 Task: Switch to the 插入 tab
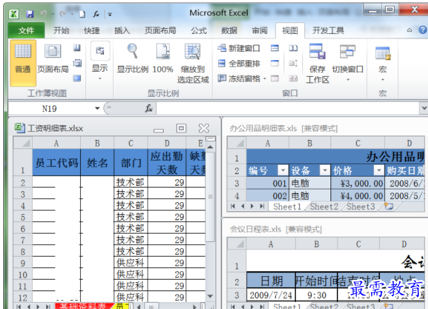(x=122, y=31)
